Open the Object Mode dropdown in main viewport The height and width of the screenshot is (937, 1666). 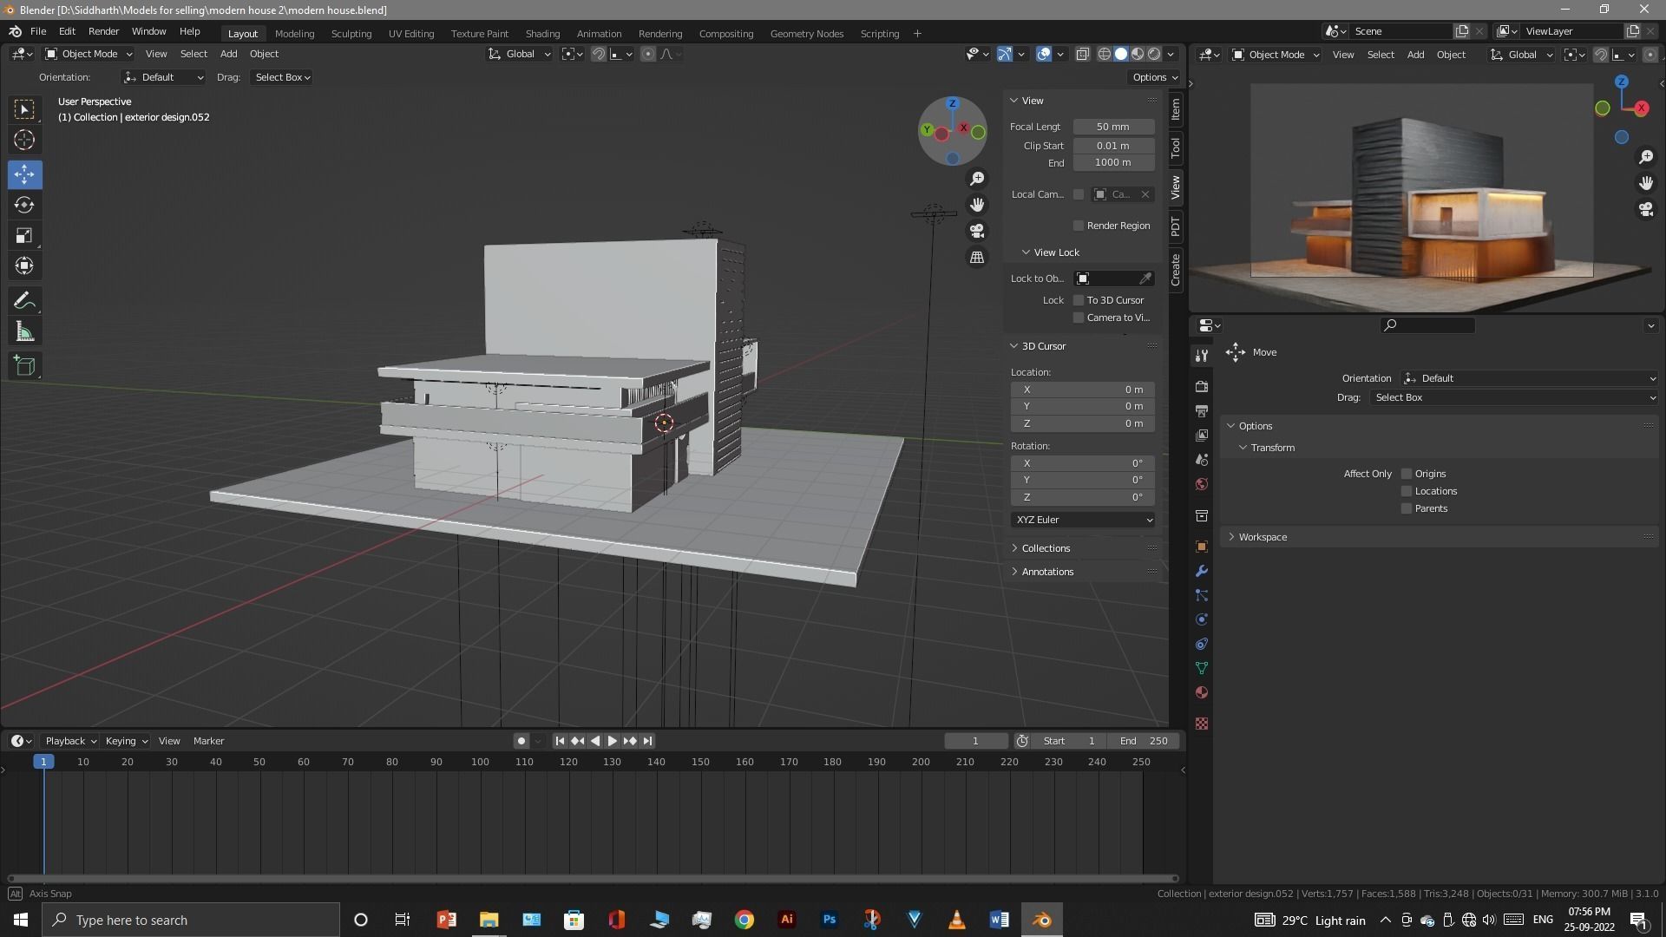pos(88,54)
